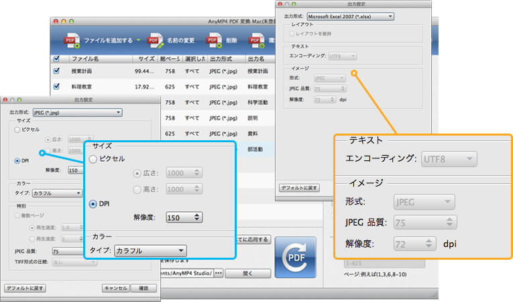Image resolution: width=513 pixels, height=302 pixels.
Task: Click the file name 授業計画 in the list
Action: point(81,71)
